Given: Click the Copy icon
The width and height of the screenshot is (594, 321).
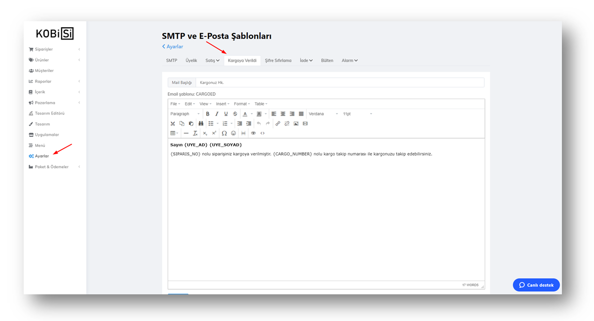Looking at the screenshot, I should (182, 123).
